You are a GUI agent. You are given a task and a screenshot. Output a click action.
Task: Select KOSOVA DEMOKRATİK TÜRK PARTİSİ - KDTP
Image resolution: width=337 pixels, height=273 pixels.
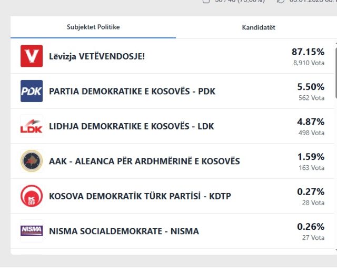140,196
